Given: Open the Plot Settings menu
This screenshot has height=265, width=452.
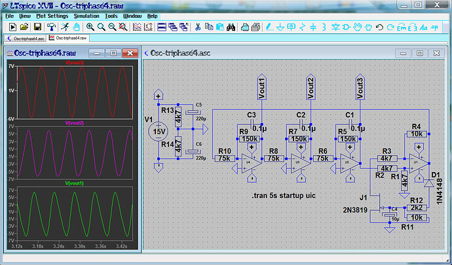Looking at the screenshot, I should [52, 15].
